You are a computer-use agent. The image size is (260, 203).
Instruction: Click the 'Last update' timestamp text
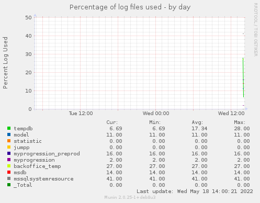pos(195,191)
